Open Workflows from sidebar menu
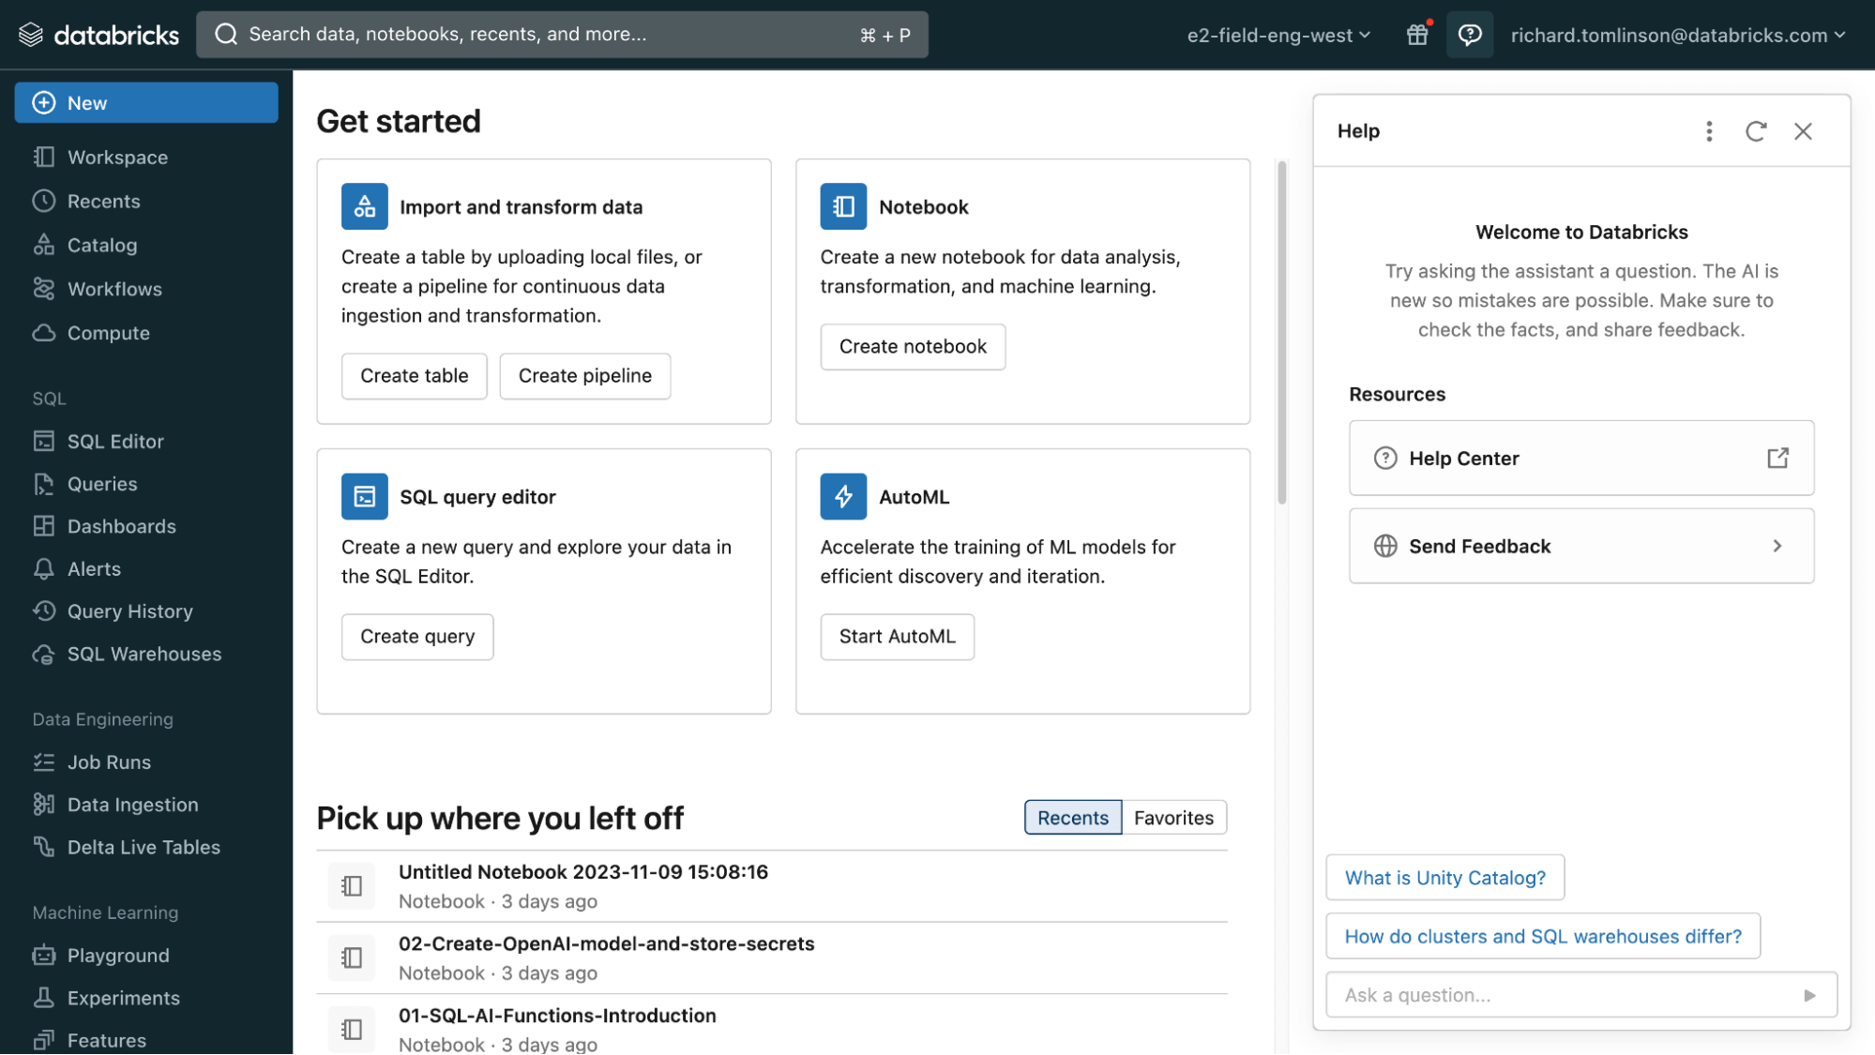The image size is (1875, 1055). pos(114,289)
